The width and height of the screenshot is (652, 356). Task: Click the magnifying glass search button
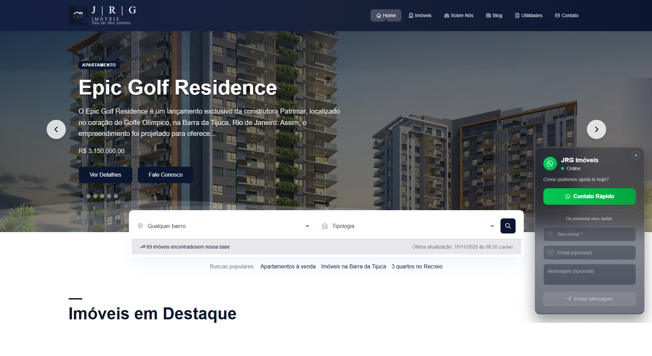[508, 226]
